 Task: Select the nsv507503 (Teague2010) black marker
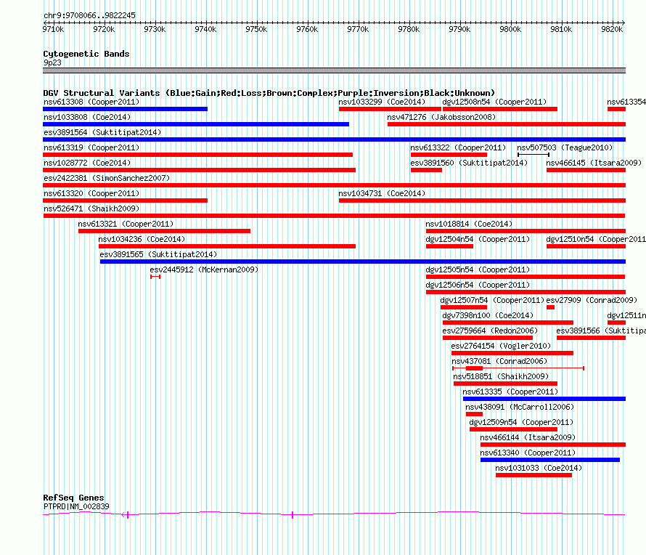[x=533, y=155]
